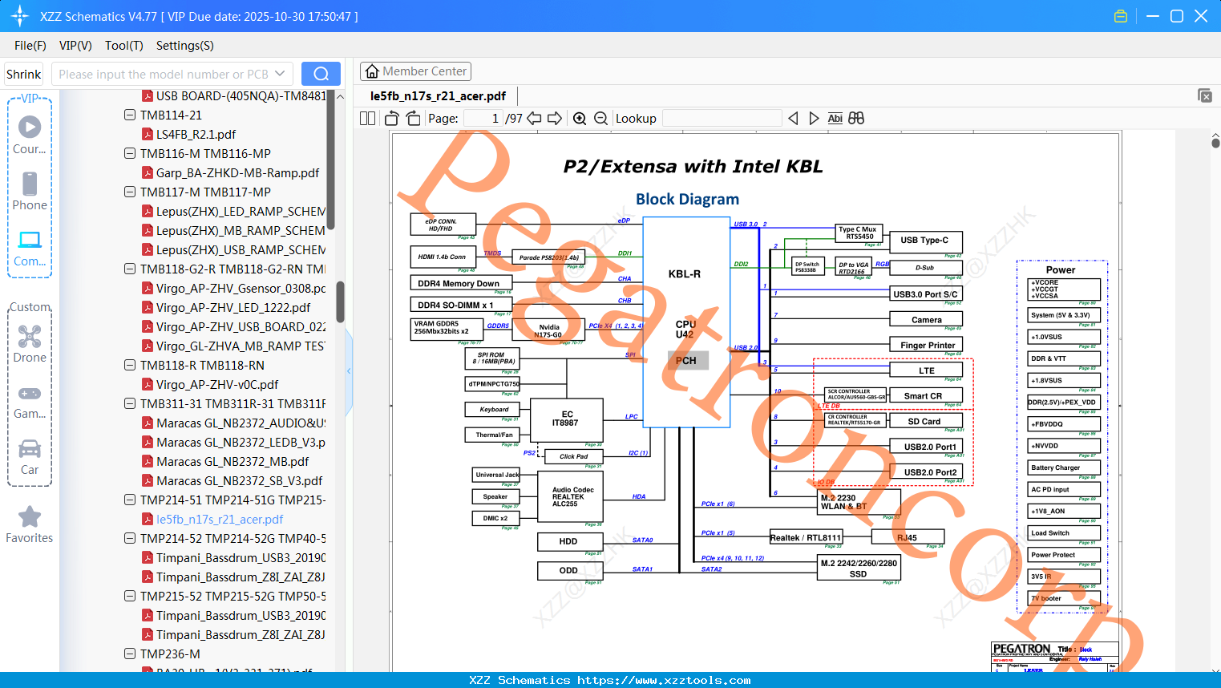Collapse the TMB311-31 tree node

coord(130,404)
